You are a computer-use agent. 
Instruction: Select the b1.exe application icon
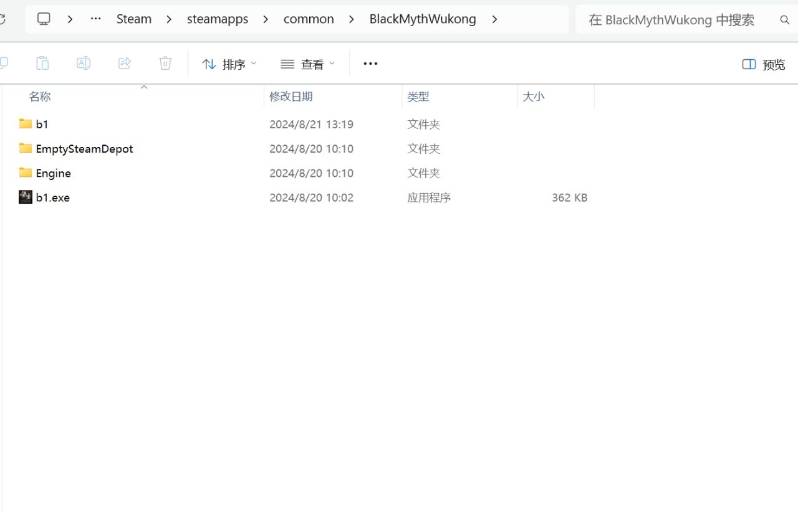click(26, 197)
